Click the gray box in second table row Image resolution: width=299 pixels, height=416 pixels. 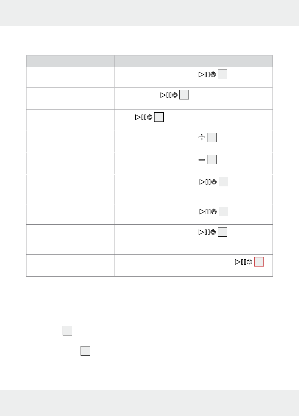[x=184, y=95]
